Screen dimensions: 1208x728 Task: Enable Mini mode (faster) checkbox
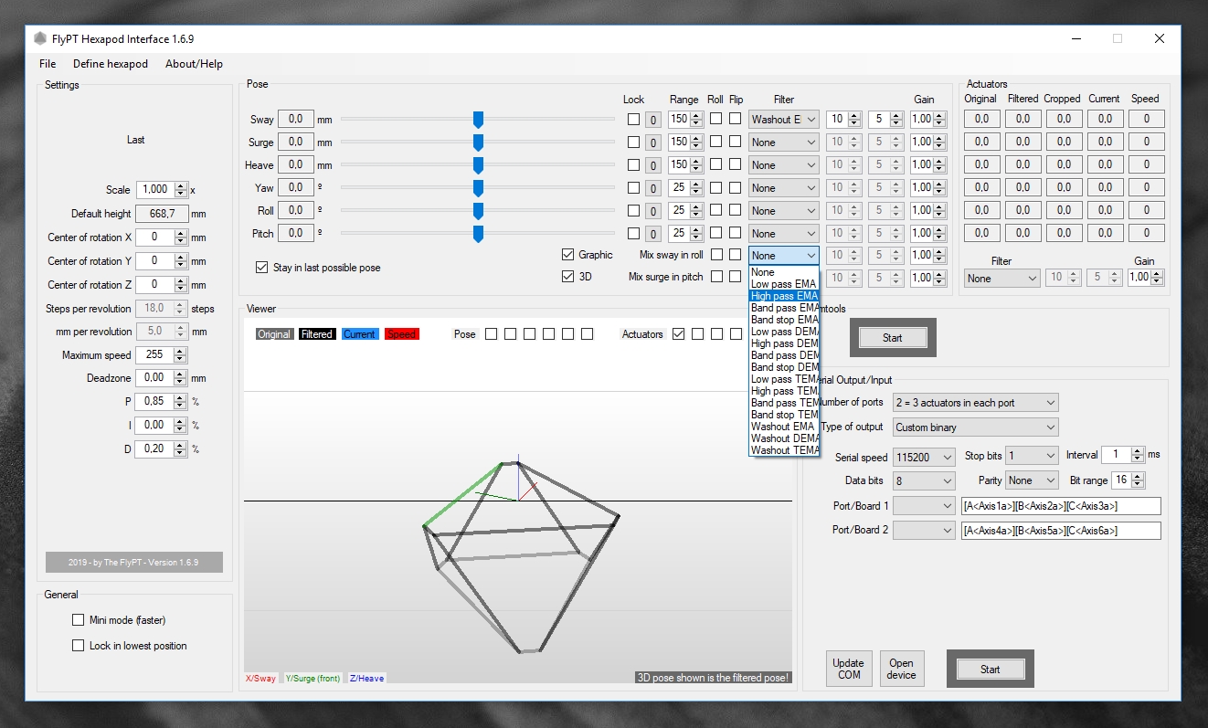coord(79,620)
